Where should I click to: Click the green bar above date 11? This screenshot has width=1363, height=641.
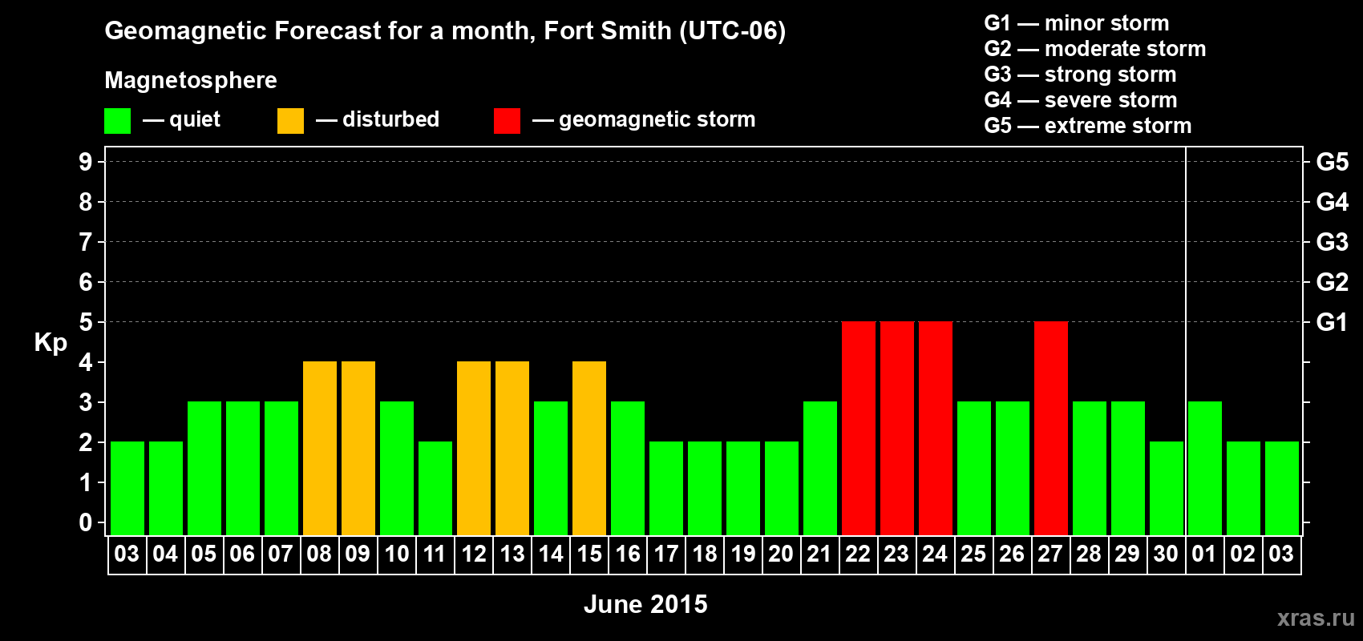435,488
